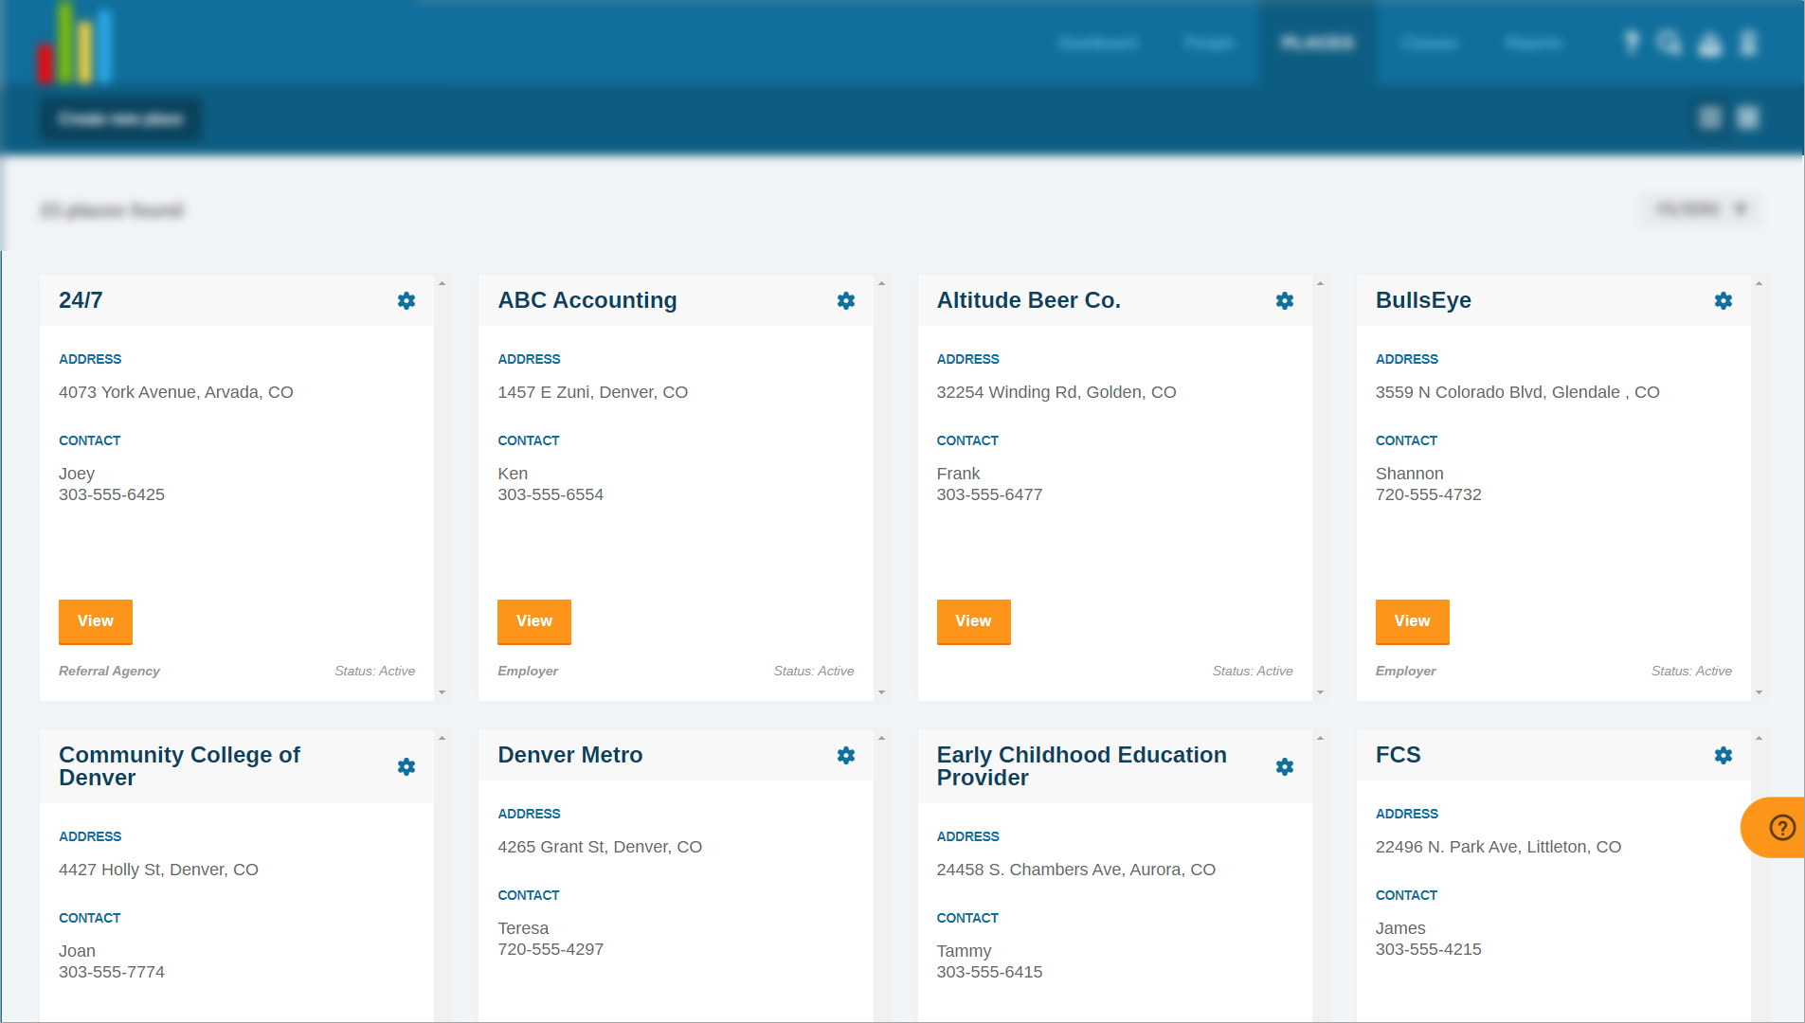View the ABC Accounting place
Viewport: 1805px width, 1023px height.
[x=534, y=621]
